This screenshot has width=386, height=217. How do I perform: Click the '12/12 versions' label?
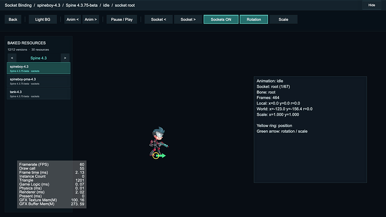(x=17, y=50)
